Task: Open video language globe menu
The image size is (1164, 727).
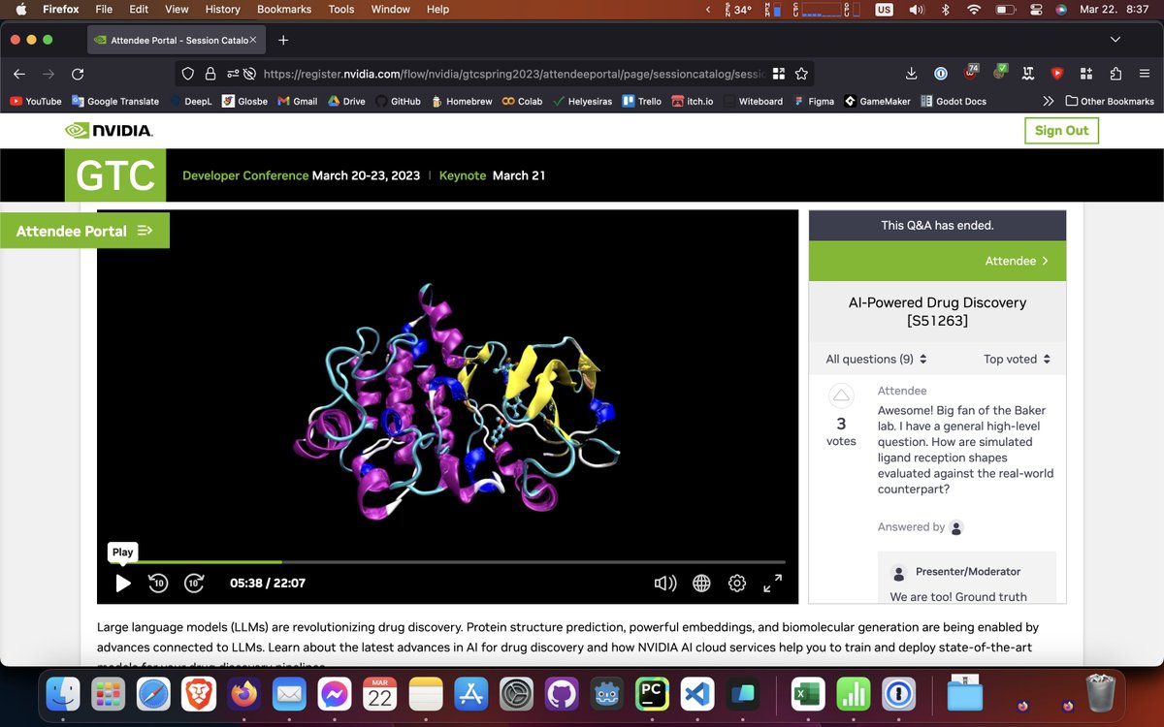Action: pos(701,583)
